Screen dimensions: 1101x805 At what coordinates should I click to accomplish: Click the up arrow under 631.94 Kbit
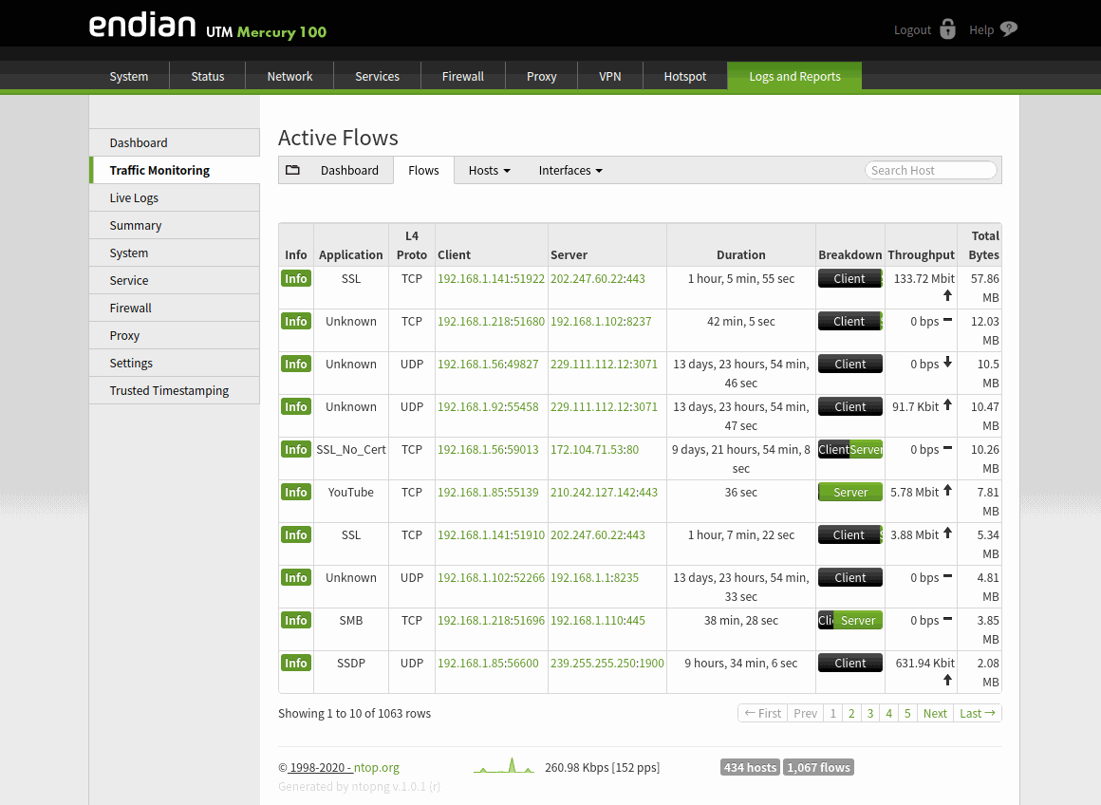(947, 680)
